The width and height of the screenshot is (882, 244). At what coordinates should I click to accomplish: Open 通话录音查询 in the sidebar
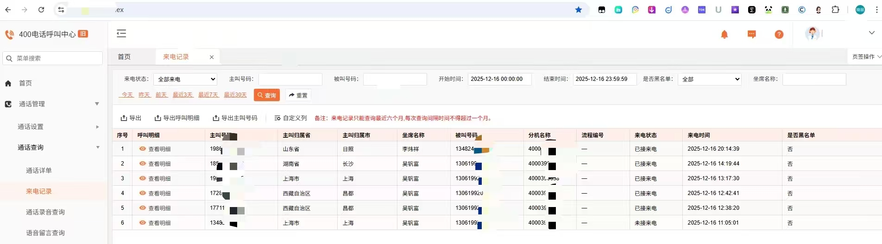click(45, 212)
